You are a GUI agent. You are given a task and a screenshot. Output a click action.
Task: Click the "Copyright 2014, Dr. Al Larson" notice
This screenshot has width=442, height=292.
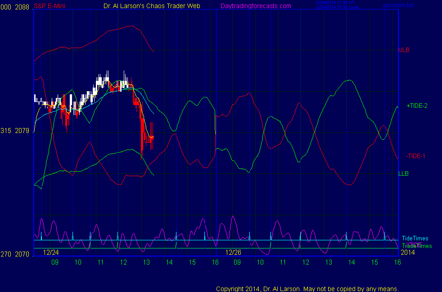[x=307, y=289]
